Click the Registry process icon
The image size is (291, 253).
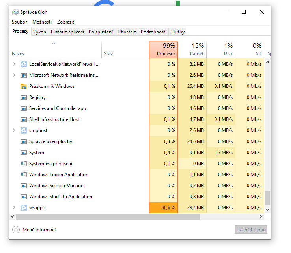23,97
